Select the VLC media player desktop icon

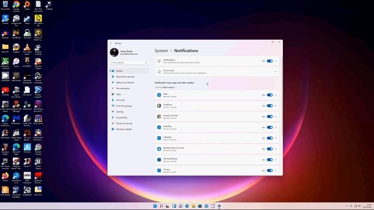tap(27, 49)
